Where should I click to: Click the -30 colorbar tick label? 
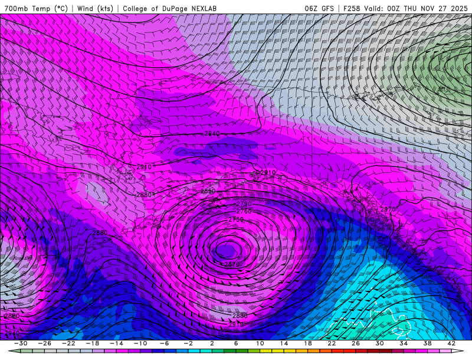pyautogui.click(x=21, y=343)
